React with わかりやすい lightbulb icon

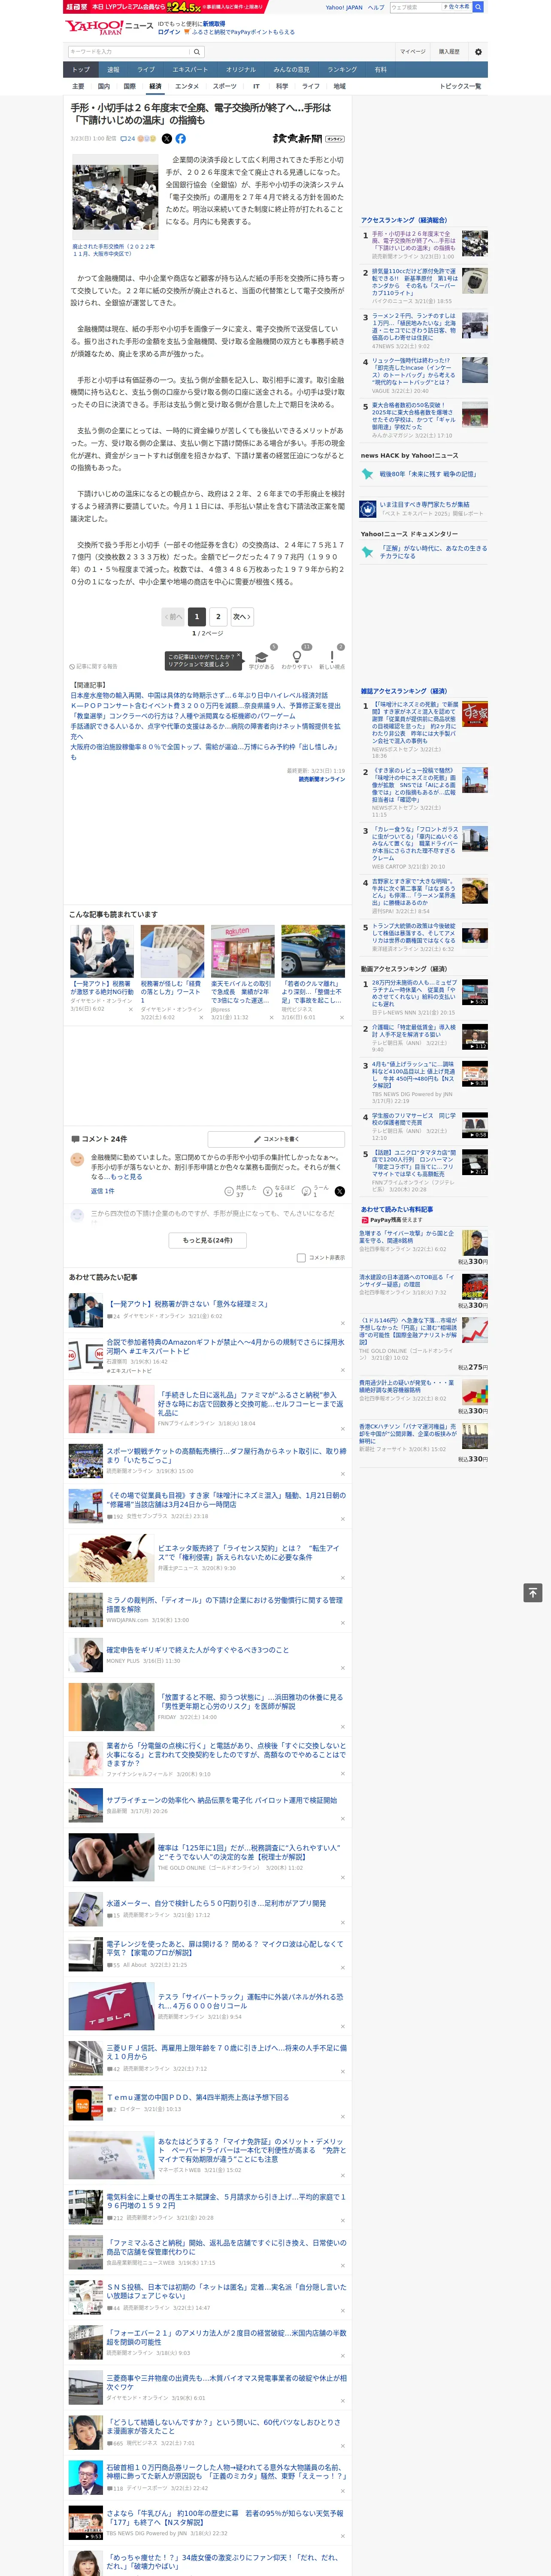[296, 657]
